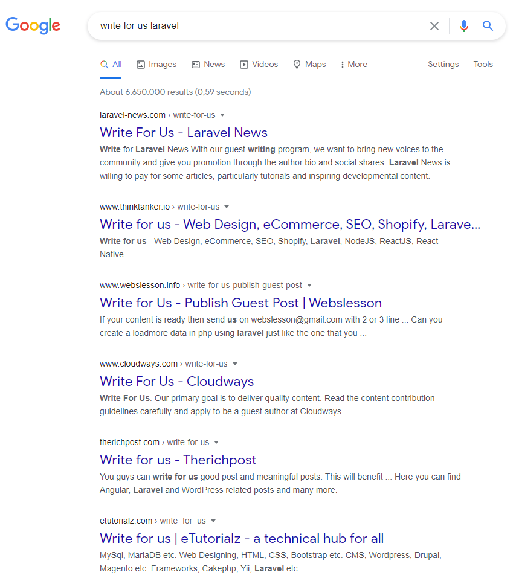Screen dimensions: 516x581
Task: Expand the webslesson.info result dropdown arrow
Action: pos(309,286)
